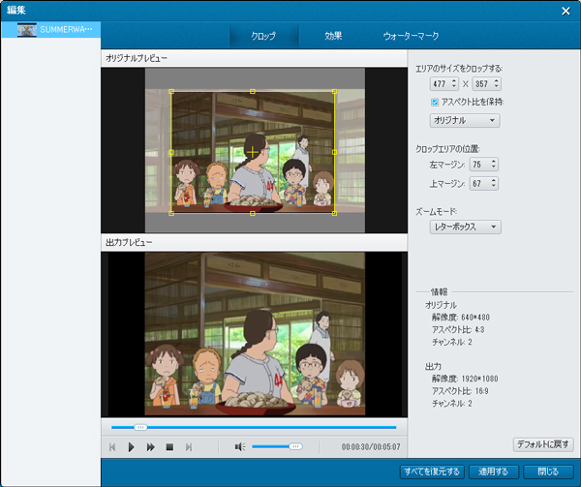Screen dimensions: 581x487
Task: Jump to previous frame with skip-back button
Action: click(112, 447)
